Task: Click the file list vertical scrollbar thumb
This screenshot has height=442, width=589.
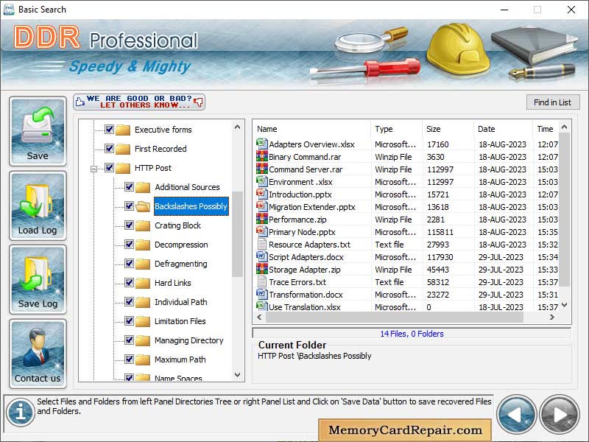Action: [564, 211]
